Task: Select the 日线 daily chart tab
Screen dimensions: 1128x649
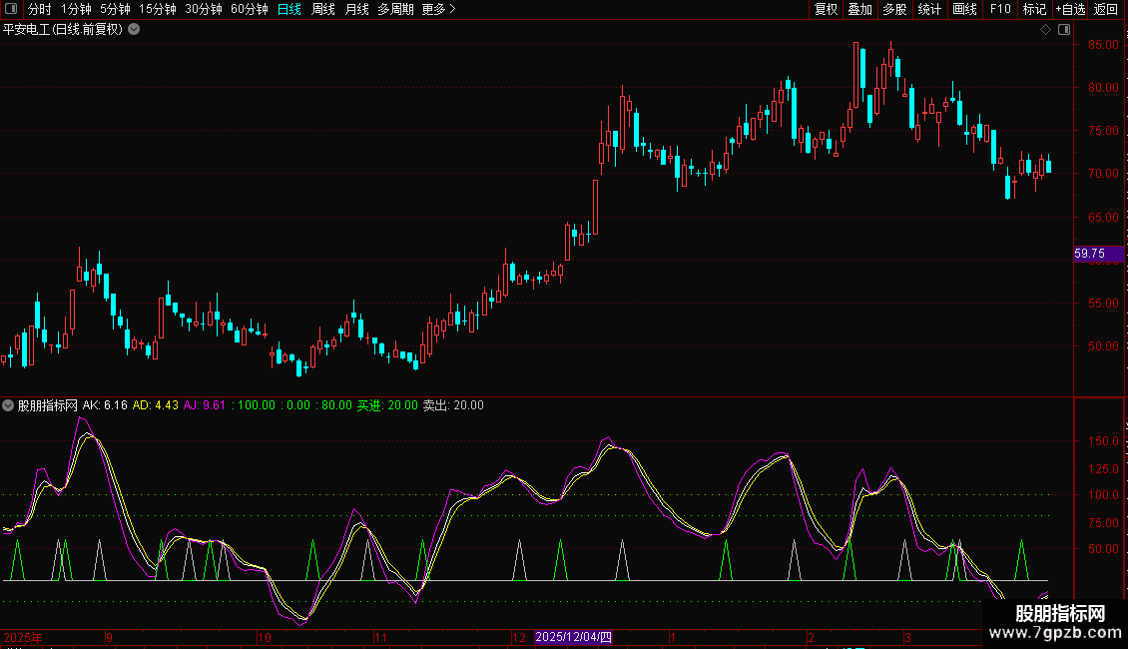Action: pyautogui.click(x=289, y=9)
